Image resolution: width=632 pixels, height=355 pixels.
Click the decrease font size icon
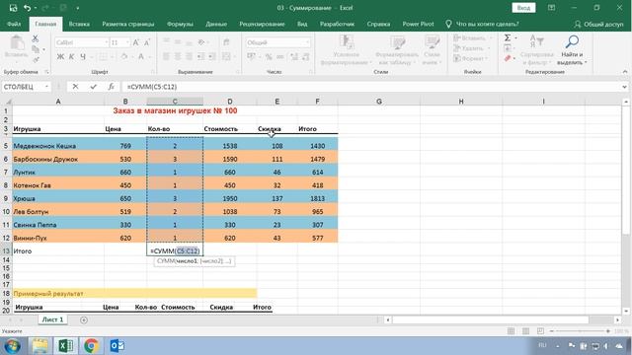click(147, 42)
